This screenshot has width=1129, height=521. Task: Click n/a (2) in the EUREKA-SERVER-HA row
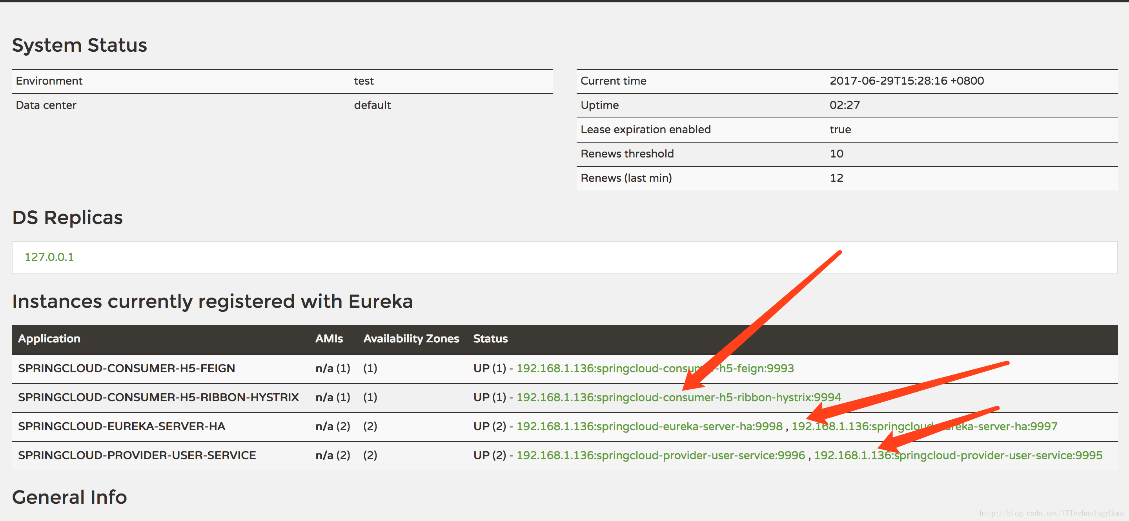coord(333,426)
